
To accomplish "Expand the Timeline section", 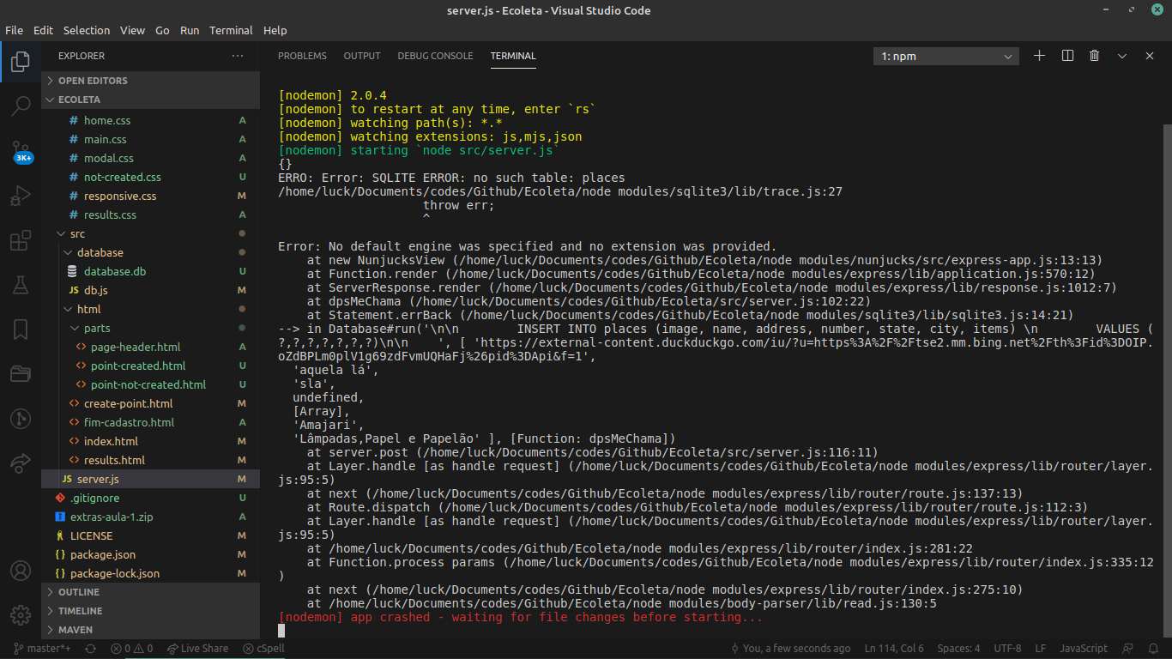I will 151,611.
